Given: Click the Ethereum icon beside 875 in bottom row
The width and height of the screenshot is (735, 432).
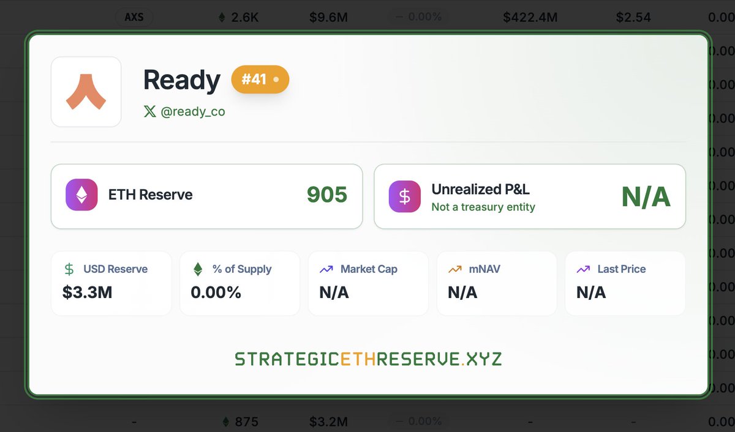Looking at the screenshot, I should tap(225, 422).
